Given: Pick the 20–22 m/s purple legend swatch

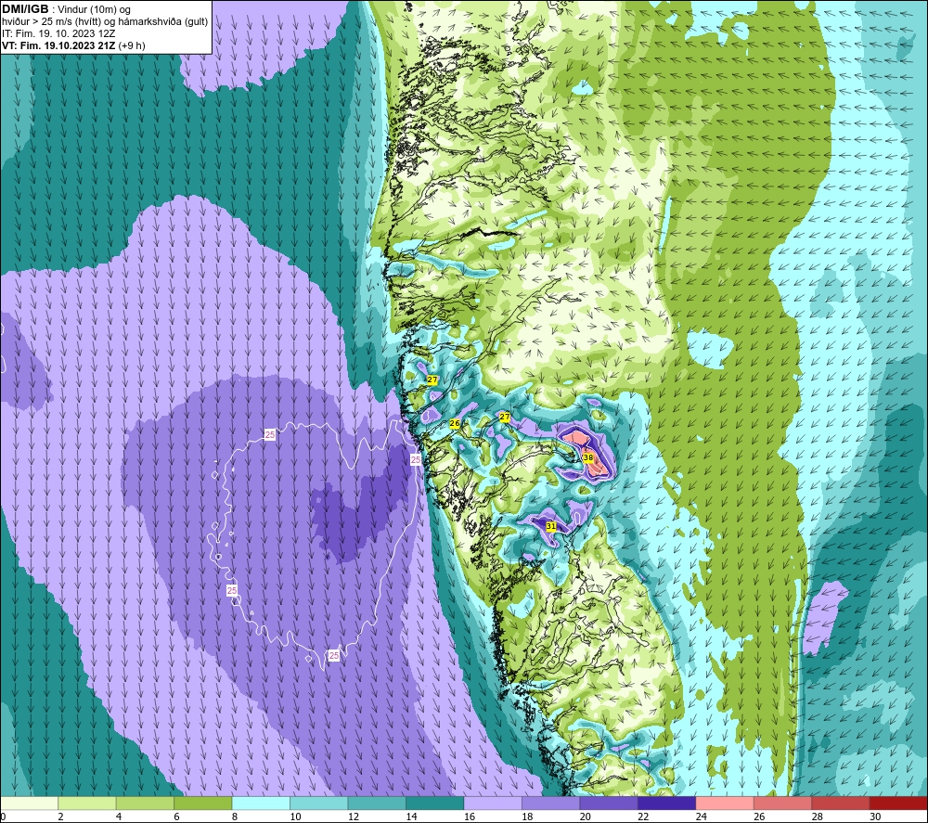Looking at the screenshot, I should pyautogui.click(x=609, y=803).
